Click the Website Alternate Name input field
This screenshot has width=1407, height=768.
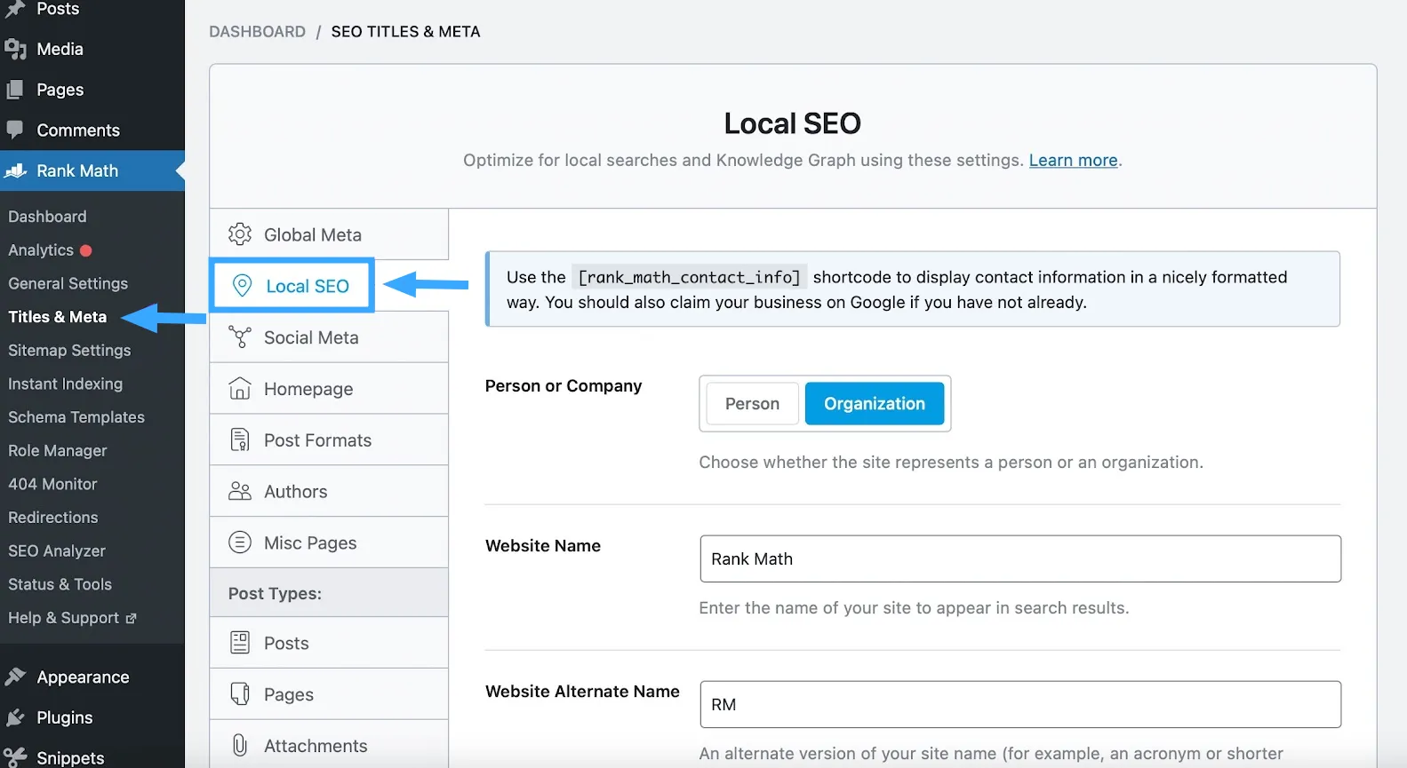pos(1020,704)
